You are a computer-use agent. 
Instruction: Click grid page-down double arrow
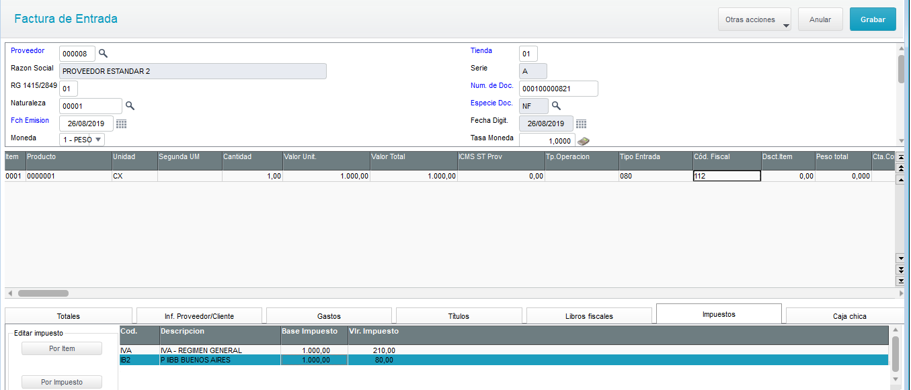[901, 269]
